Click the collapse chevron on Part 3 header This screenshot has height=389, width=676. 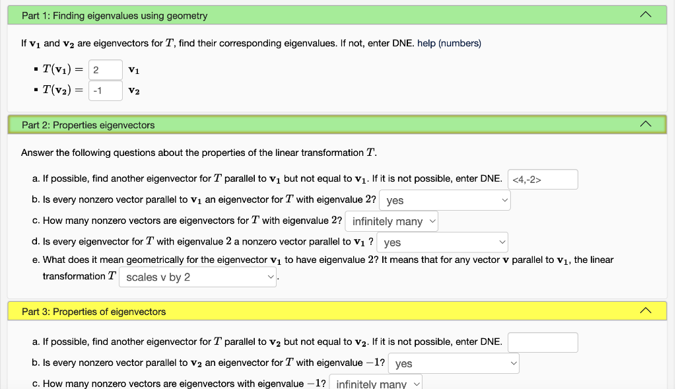(x=646, y=310)
